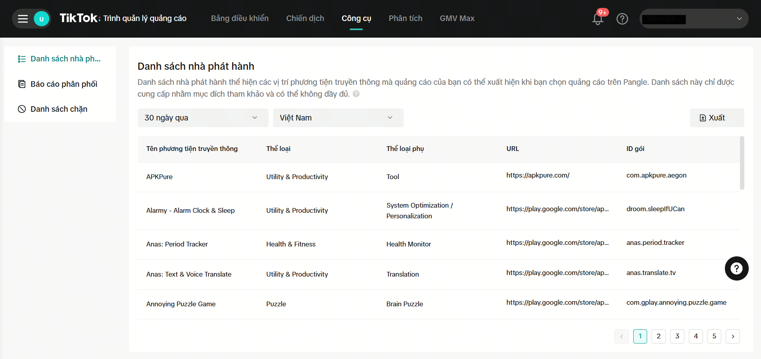Select the Annoying Puzzle Game cell
The image size is (761, 359).
[181, 304]
